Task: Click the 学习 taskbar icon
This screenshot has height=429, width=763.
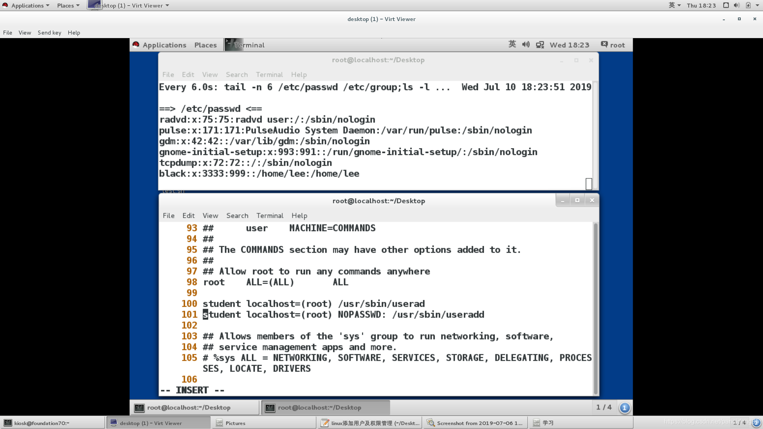Action: tap(548, 423)
